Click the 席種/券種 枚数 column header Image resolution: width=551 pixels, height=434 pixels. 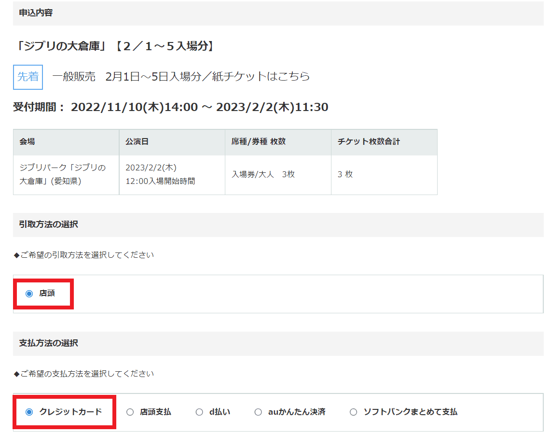[258, 142]
